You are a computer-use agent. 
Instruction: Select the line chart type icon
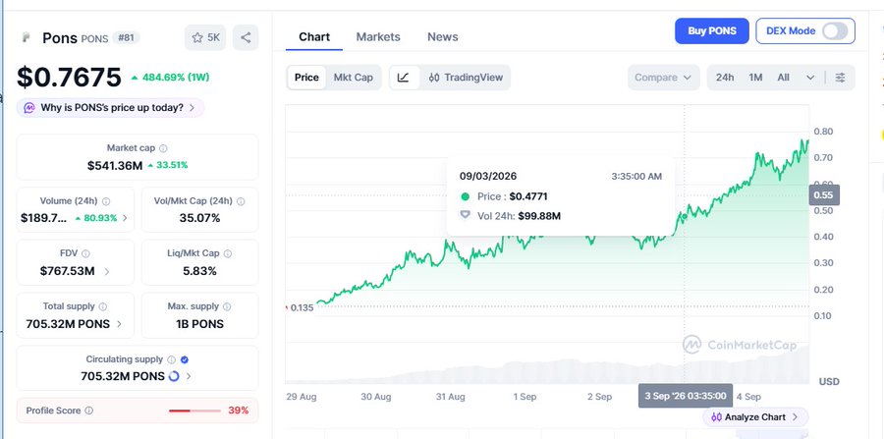tap(404, 78)
